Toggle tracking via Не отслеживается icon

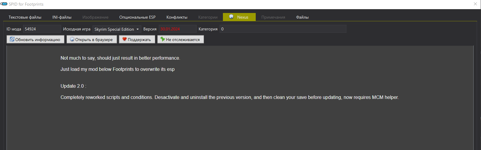pos(163,39)
